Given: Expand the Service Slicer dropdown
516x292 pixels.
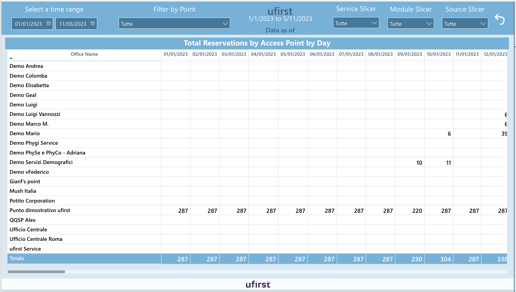Looking at the screenshot, I should (x=356, y=23).
